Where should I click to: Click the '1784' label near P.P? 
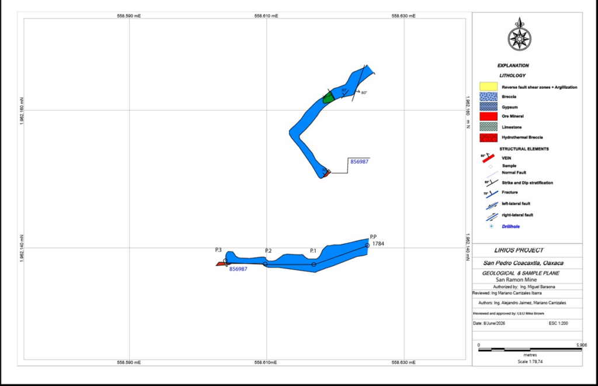[378, 243]
